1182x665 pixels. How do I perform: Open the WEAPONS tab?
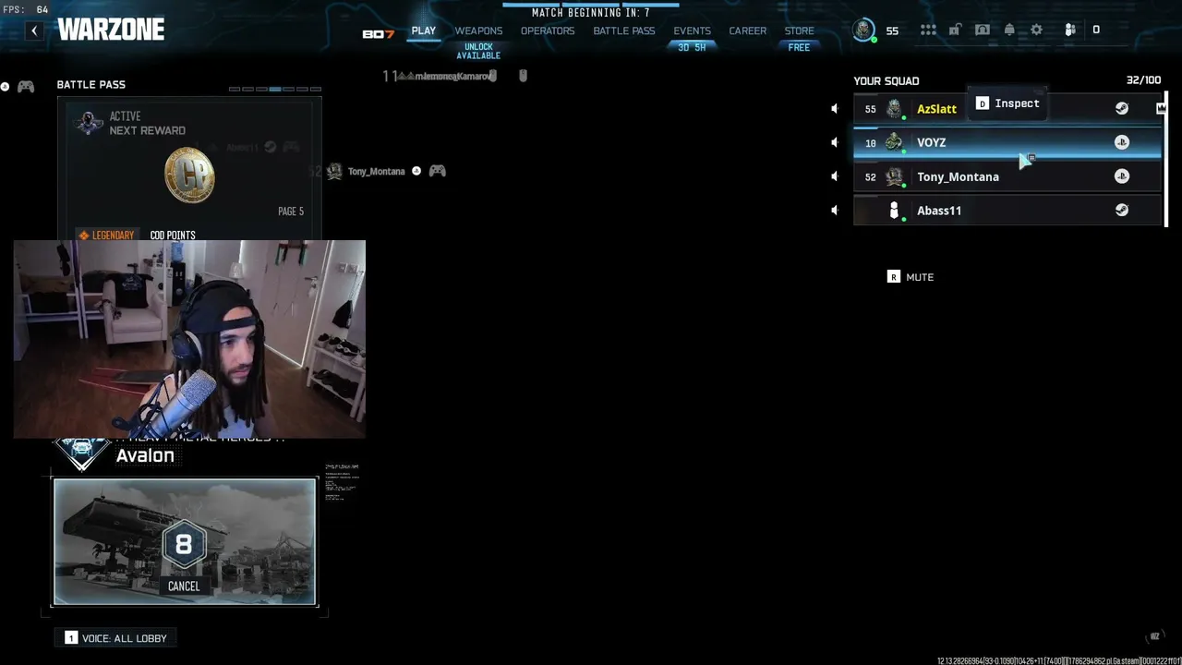point(478,30)
